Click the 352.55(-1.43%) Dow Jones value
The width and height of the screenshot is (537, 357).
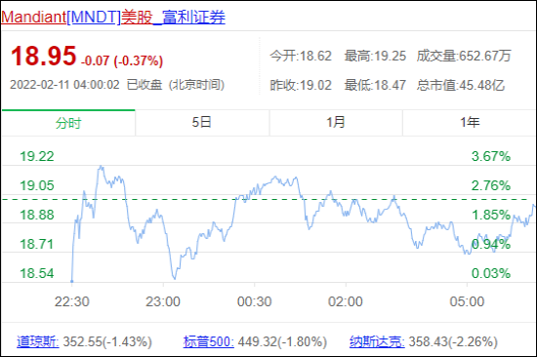coord(107,341)
